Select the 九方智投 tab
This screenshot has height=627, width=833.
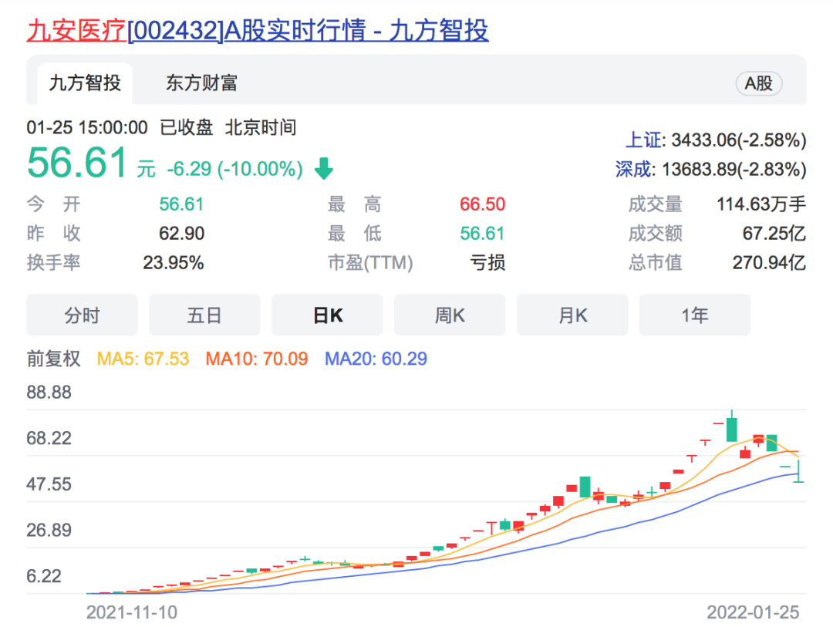[82, 83]
